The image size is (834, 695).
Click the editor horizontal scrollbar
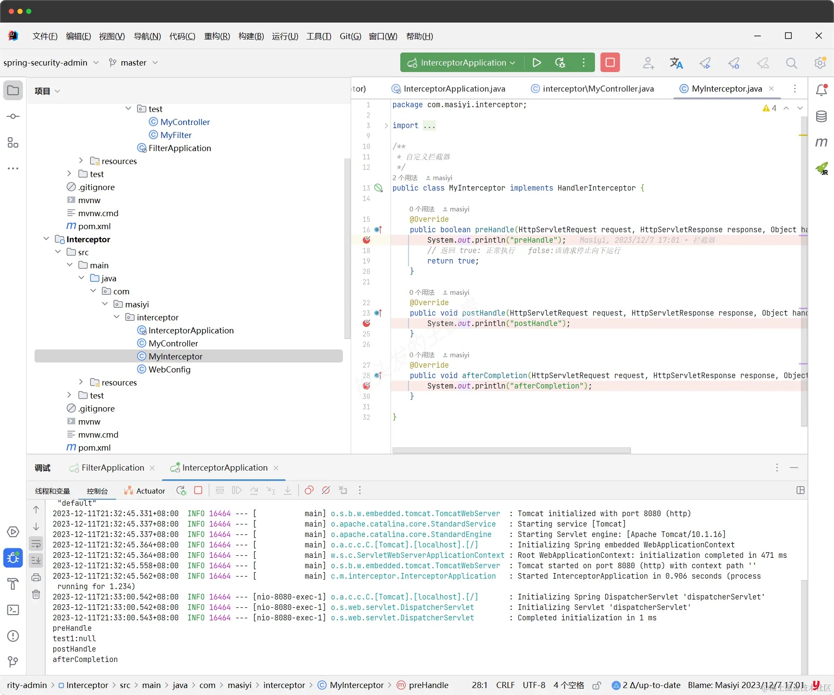point(511,450)
